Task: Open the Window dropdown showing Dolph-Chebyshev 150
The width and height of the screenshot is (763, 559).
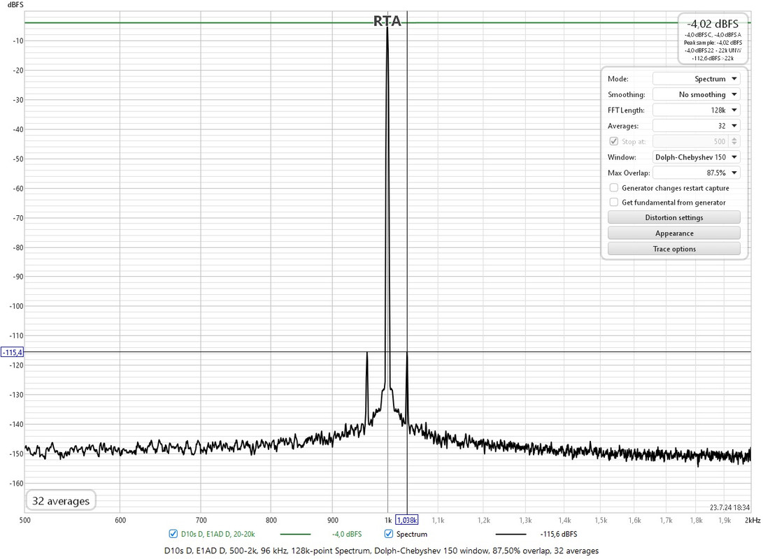Action: 696,157
